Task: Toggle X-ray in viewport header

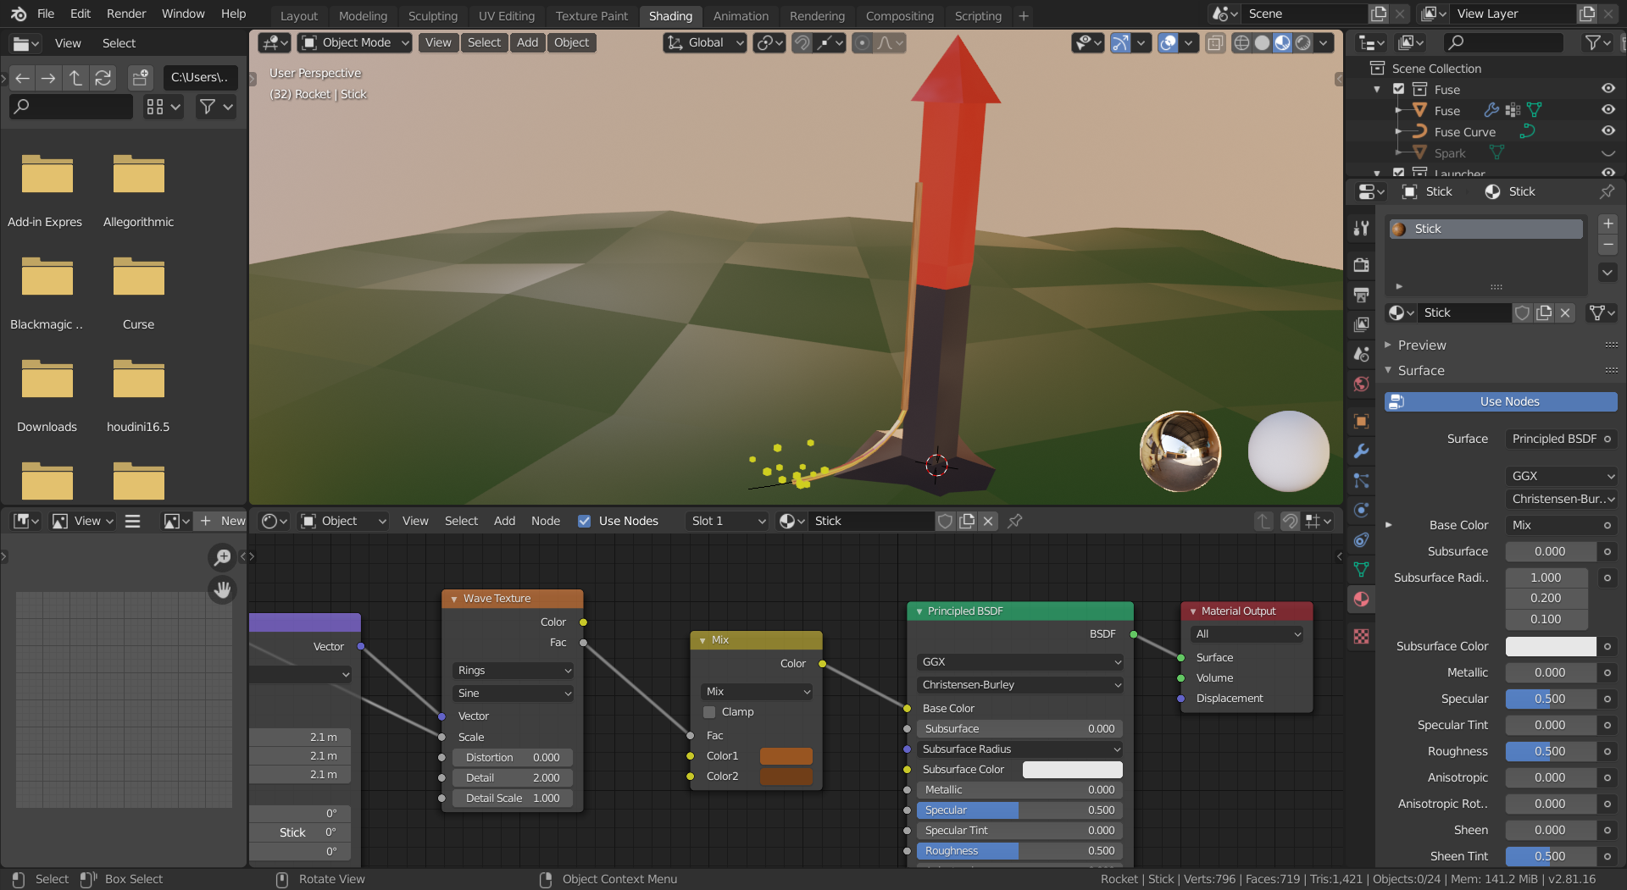Action: click(x=1215, y=42)
